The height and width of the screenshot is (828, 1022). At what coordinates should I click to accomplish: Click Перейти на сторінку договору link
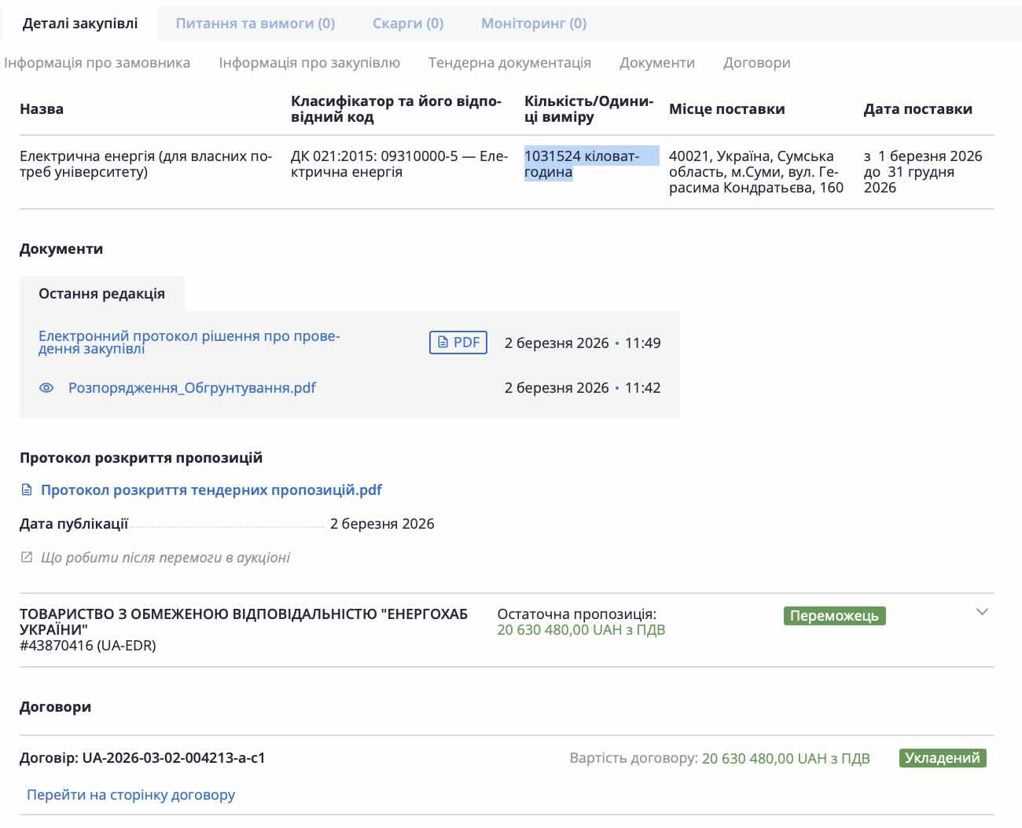click(x=131, y=795)
